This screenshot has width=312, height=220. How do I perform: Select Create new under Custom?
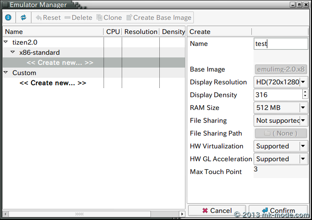(53, 83)
